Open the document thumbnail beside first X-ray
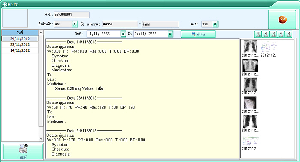Image resolution: width=300 pixels, height=162 pixels. [x=269, y=47]
